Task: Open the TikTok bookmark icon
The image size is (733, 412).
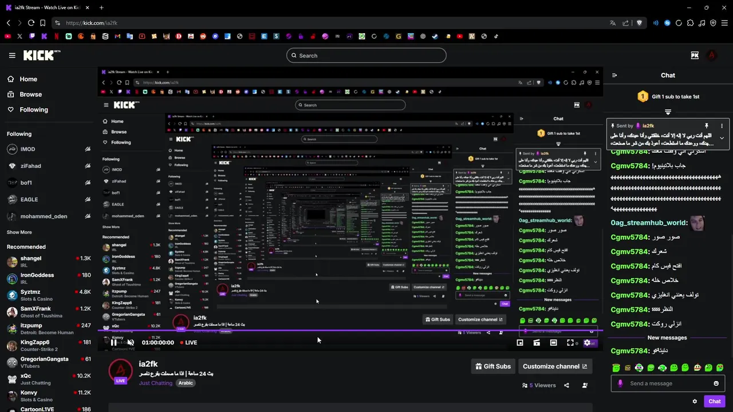Action: point(496,36)
